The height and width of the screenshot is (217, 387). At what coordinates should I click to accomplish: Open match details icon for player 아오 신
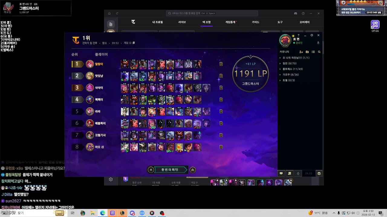[x=221, y=147]
